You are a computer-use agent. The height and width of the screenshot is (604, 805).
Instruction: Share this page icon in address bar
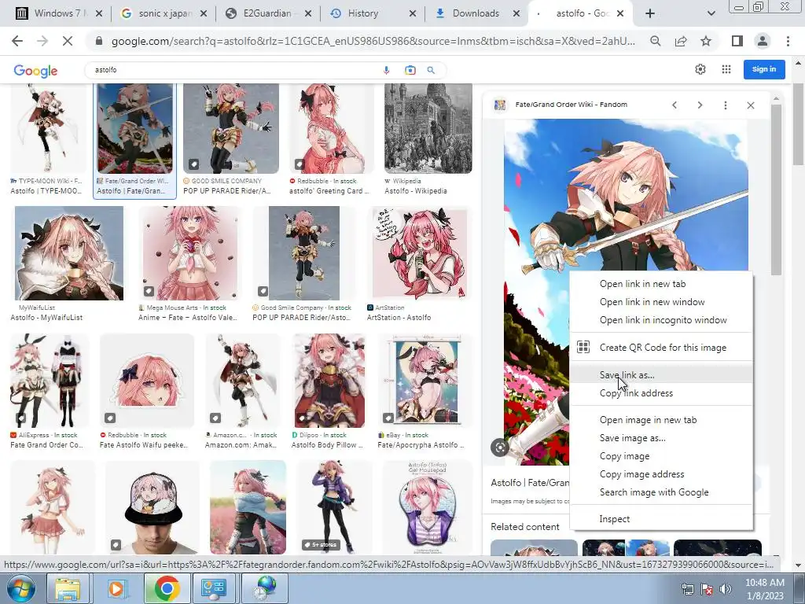coord(681,41)
